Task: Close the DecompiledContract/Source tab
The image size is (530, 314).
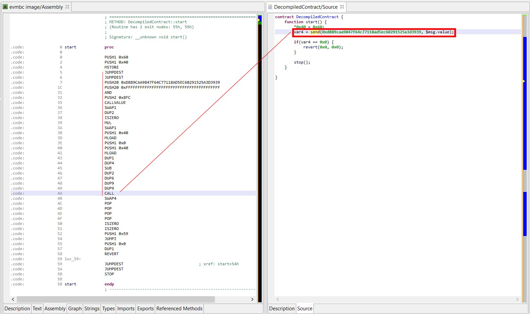Action: (x=342, y=7)
